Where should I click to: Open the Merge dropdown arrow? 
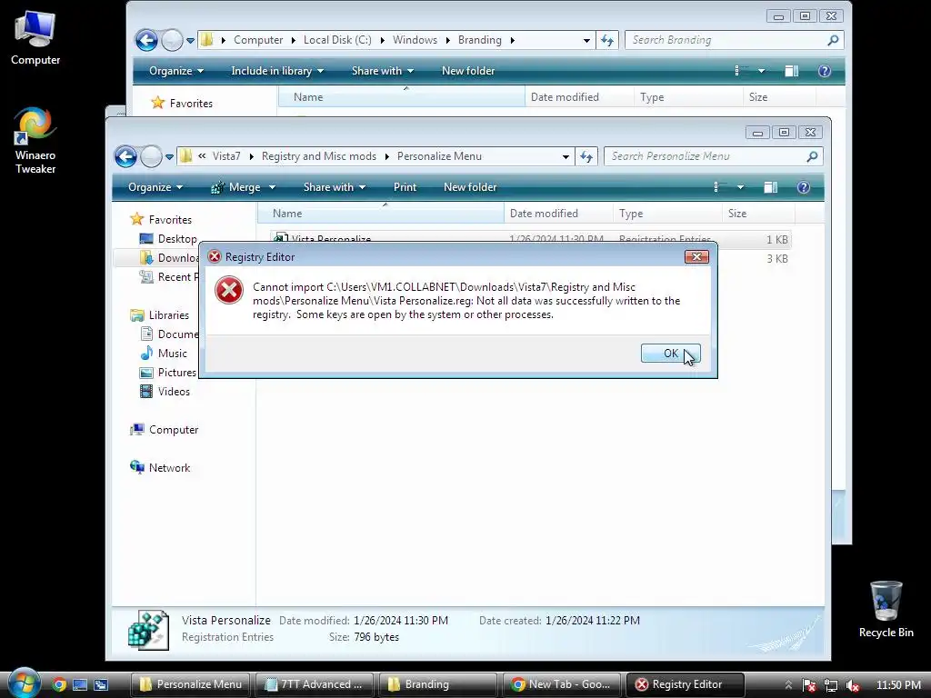pos(272,187)
